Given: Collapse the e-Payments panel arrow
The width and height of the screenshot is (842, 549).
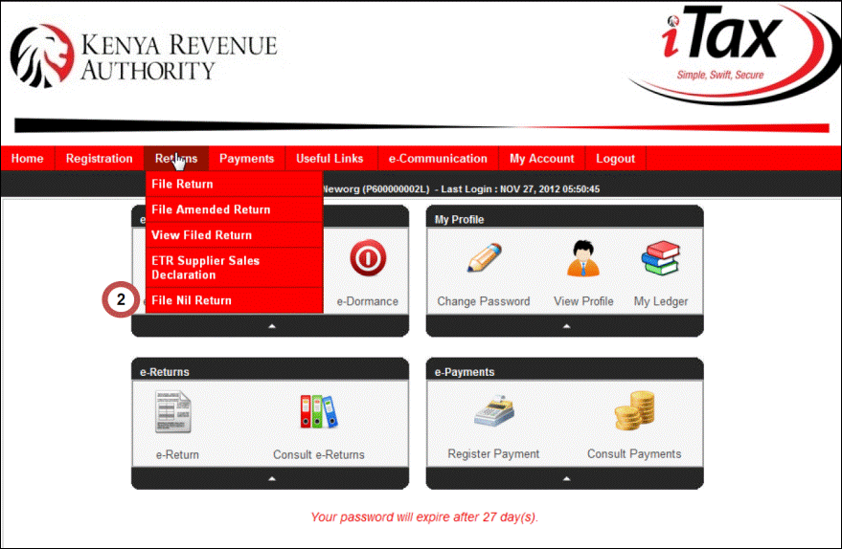Looking at the screenshot, I should (566, 478).
